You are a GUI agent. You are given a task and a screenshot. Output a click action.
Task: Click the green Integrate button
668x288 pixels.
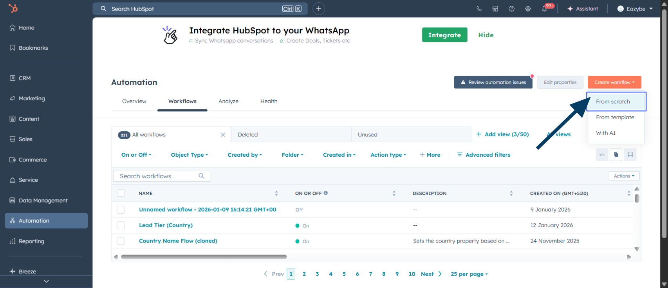444,35
